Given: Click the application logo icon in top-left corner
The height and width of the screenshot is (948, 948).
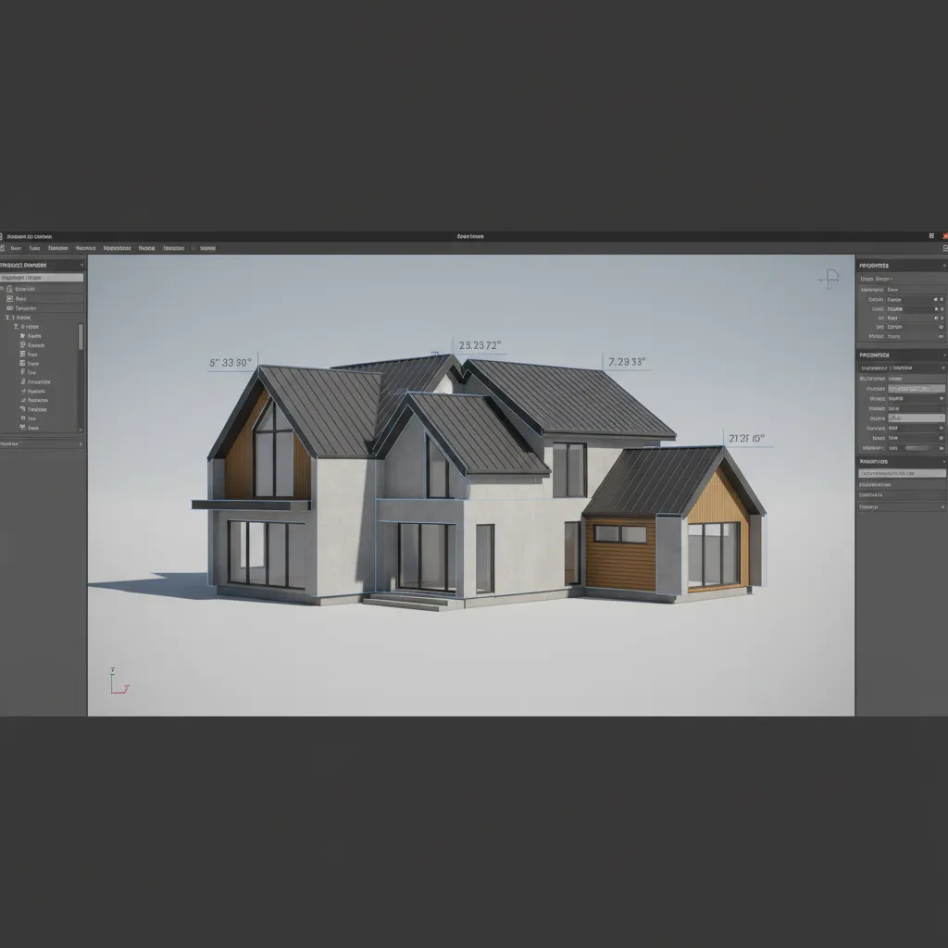Looking at the screenshot, I should [6, 237].
